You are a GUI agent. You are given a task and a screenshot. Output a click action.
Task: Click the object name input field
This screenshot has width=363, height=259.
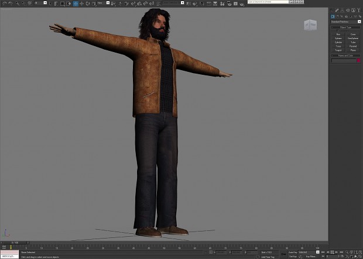pyautogui.click(x=344, y=61)
